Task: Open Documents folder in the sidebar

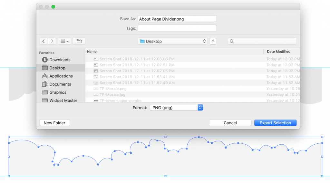Action: [x=60, y=84]
